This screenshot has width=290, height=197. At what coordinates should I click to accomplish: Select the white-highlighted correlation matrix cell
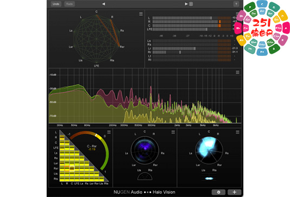click(x=72, y=168)
